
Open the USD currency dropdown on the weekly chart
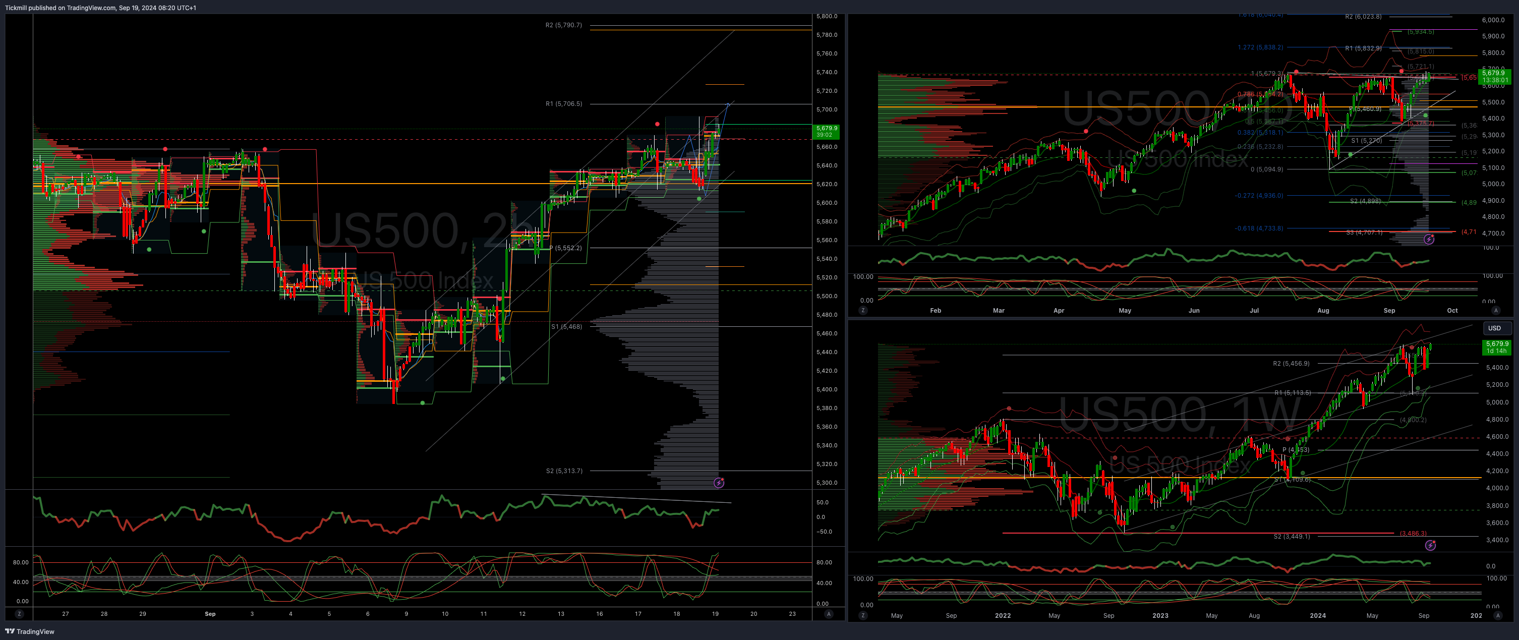pyautogui.click(x=1497, y=328)
